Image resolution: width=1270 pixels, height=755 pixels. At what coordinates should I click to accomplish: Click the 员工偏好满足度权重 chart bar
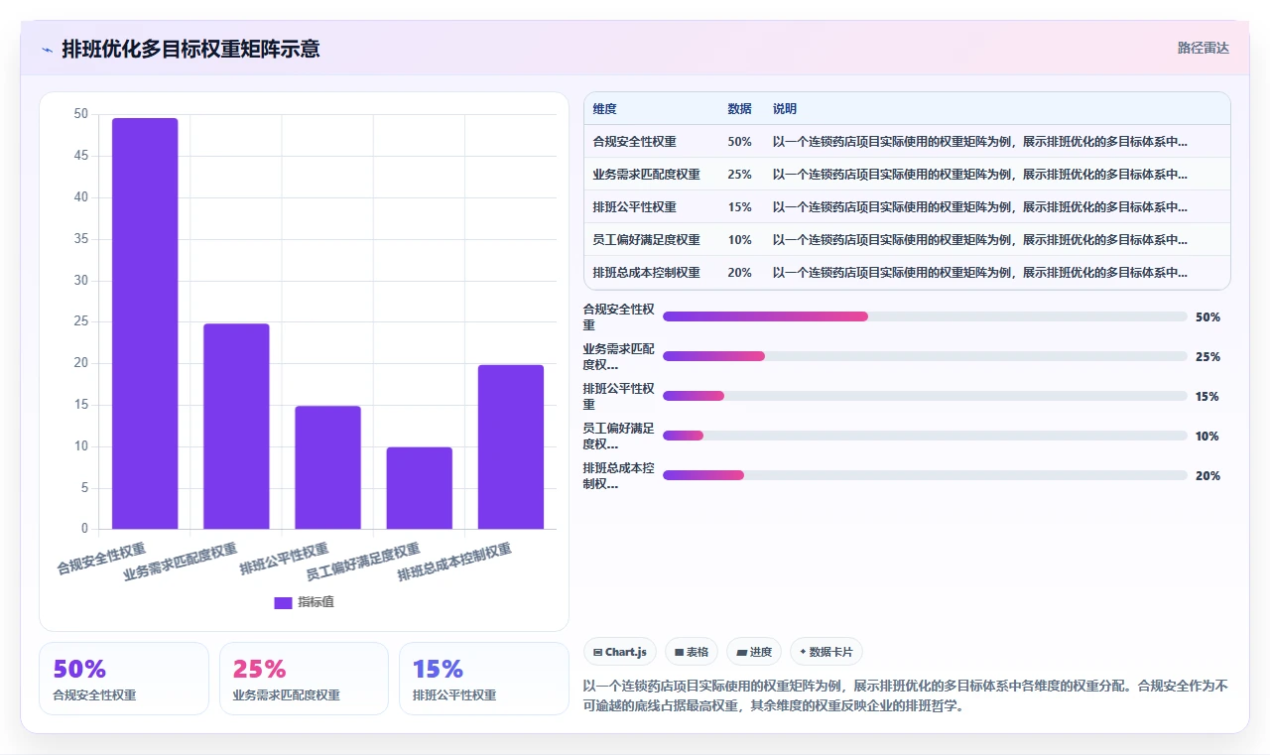(x=420, y=488)
